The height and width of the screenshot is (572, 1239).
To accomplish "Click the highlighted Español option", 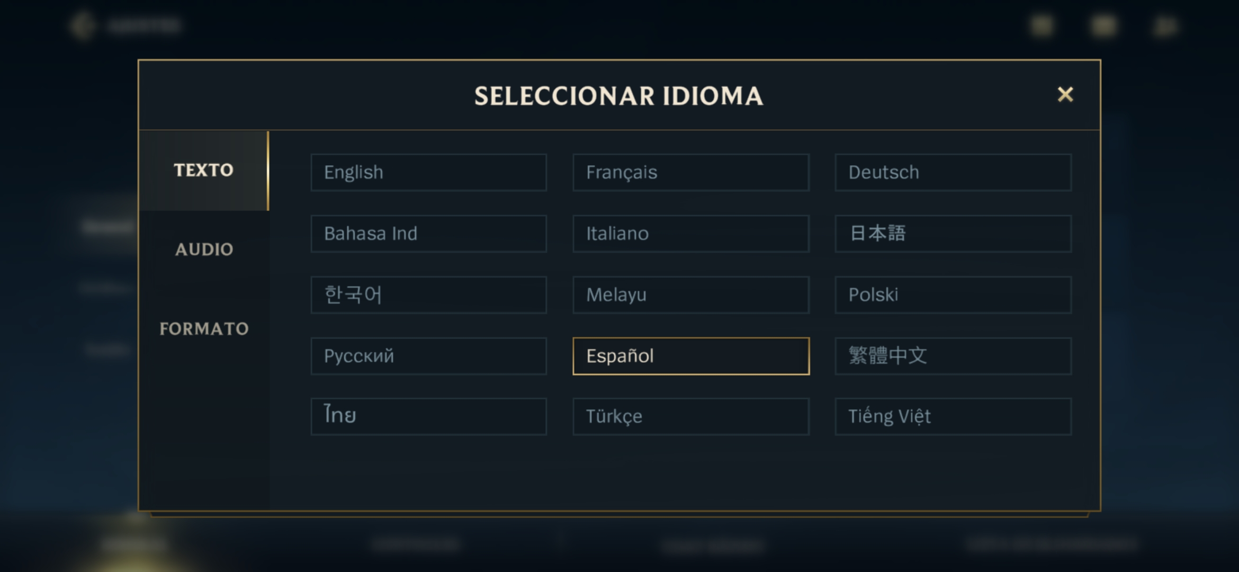I will pos(691,356).
